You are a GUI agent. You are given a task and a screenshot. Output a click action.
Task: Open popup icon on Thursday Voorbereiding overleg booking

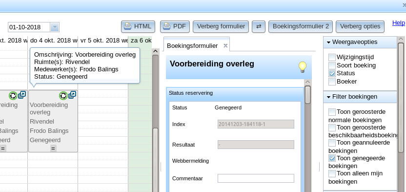pyautogui.click(x=72, y=95)
